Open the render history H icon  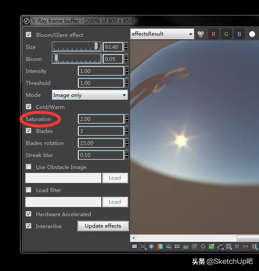pos(237,246)
